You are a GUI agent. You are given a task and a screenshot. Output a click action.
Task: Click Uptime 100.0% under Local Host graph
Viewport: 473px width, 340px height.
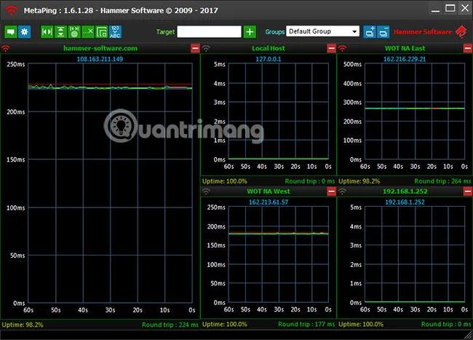[225, 181]
